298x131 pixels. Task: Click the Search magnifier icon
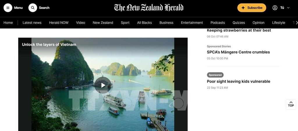(33, 8)
